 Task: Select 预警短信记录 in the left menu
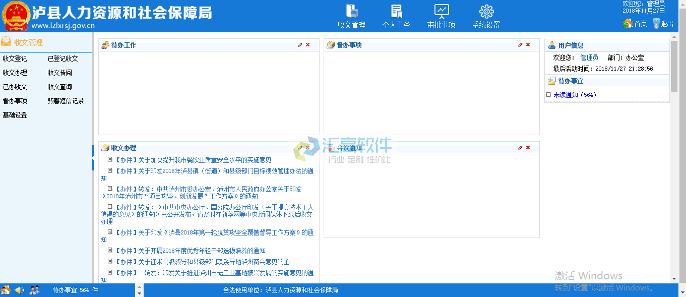[66, 101]
